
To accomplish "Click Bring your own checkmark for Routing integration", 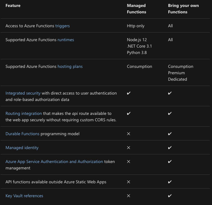I will pos(170,113).
